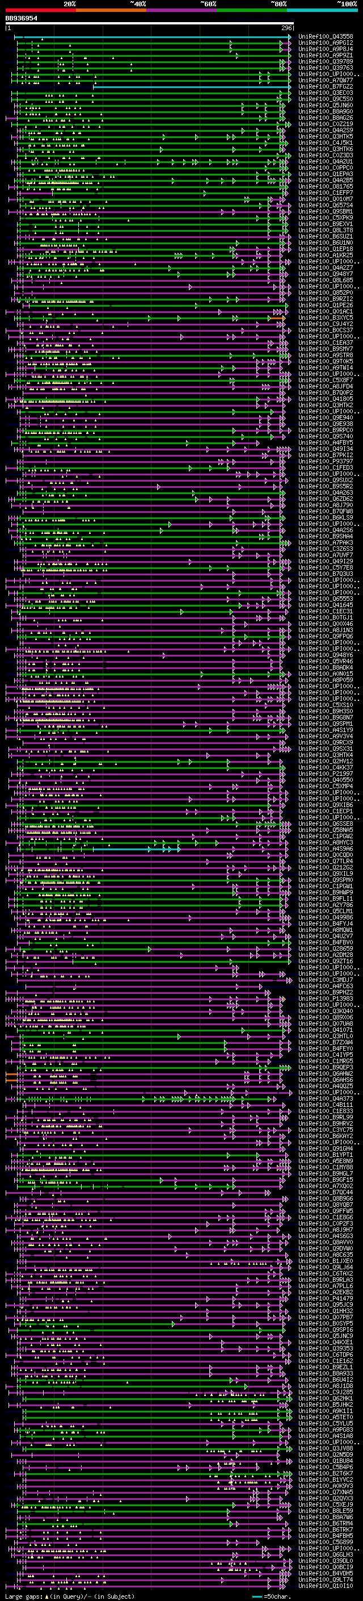The height and width of the screenshot is (1601, 363).
Task: Click the UniRef100_Q3JV88 label
Action: point(325,1449)
